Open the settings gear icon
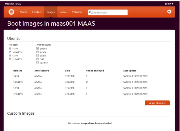 pyautogui.click(x=169, y=12)
